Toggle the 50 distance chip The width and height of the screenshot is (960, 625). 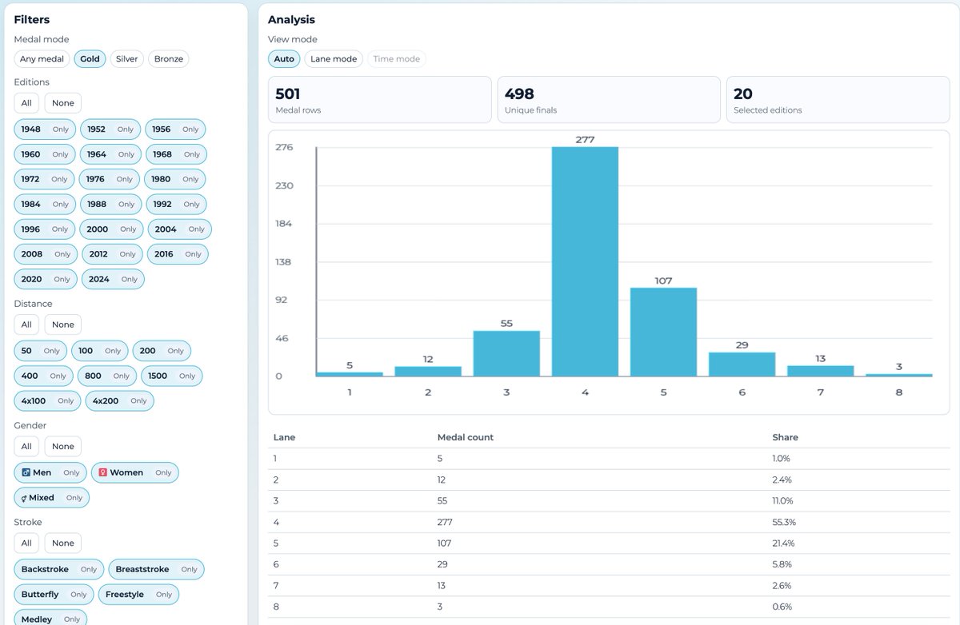(x=27, y=351)
